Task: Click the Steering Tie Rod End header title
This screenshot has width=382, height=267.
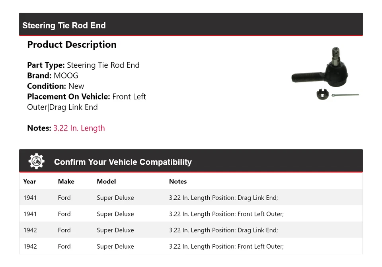Action: coord(64,25)
